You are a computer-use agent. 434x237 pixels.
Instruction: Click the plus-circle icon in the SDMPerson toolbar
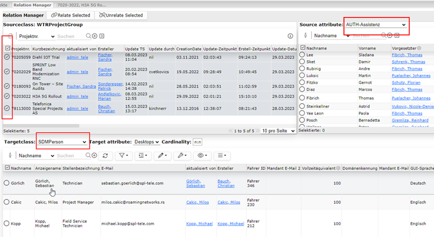94,156
